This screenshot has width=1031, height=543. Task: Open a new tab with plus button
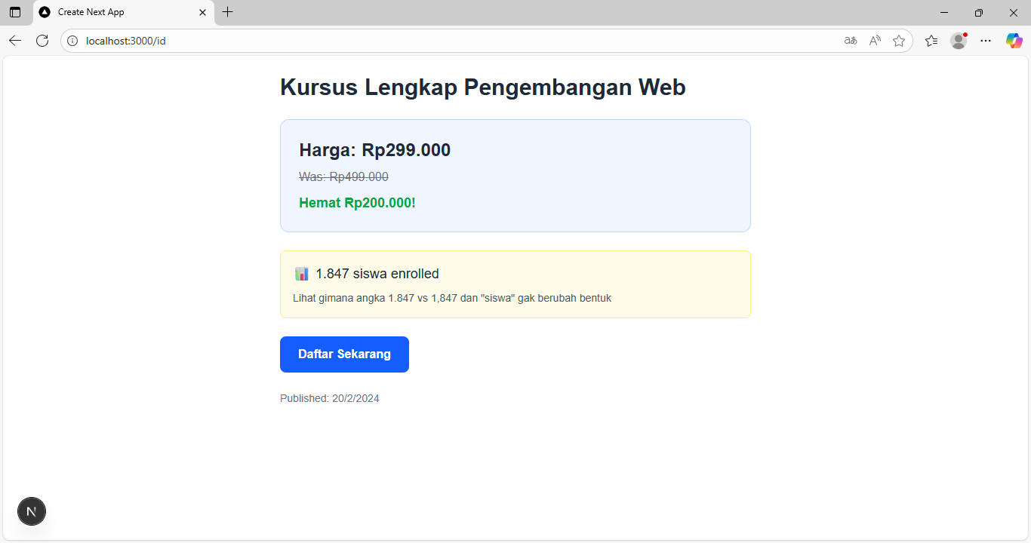click(228, 12)
